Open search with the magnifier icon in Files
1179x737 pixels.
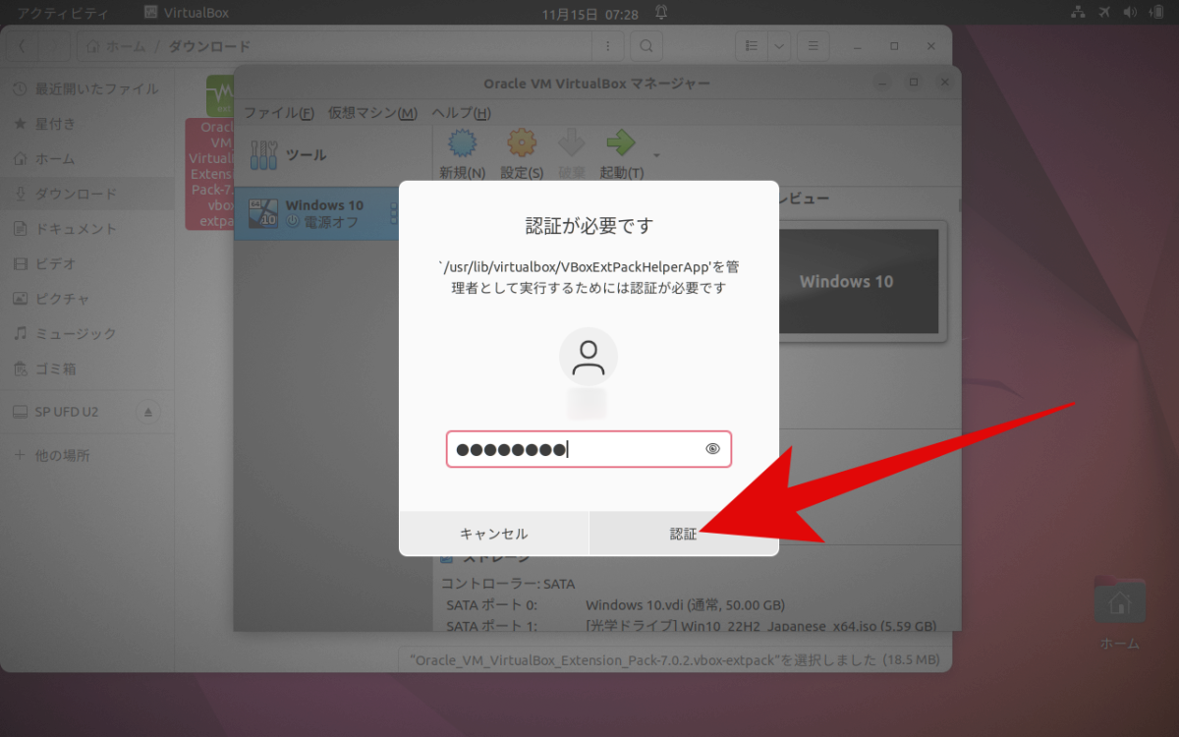tap(646, 45)
